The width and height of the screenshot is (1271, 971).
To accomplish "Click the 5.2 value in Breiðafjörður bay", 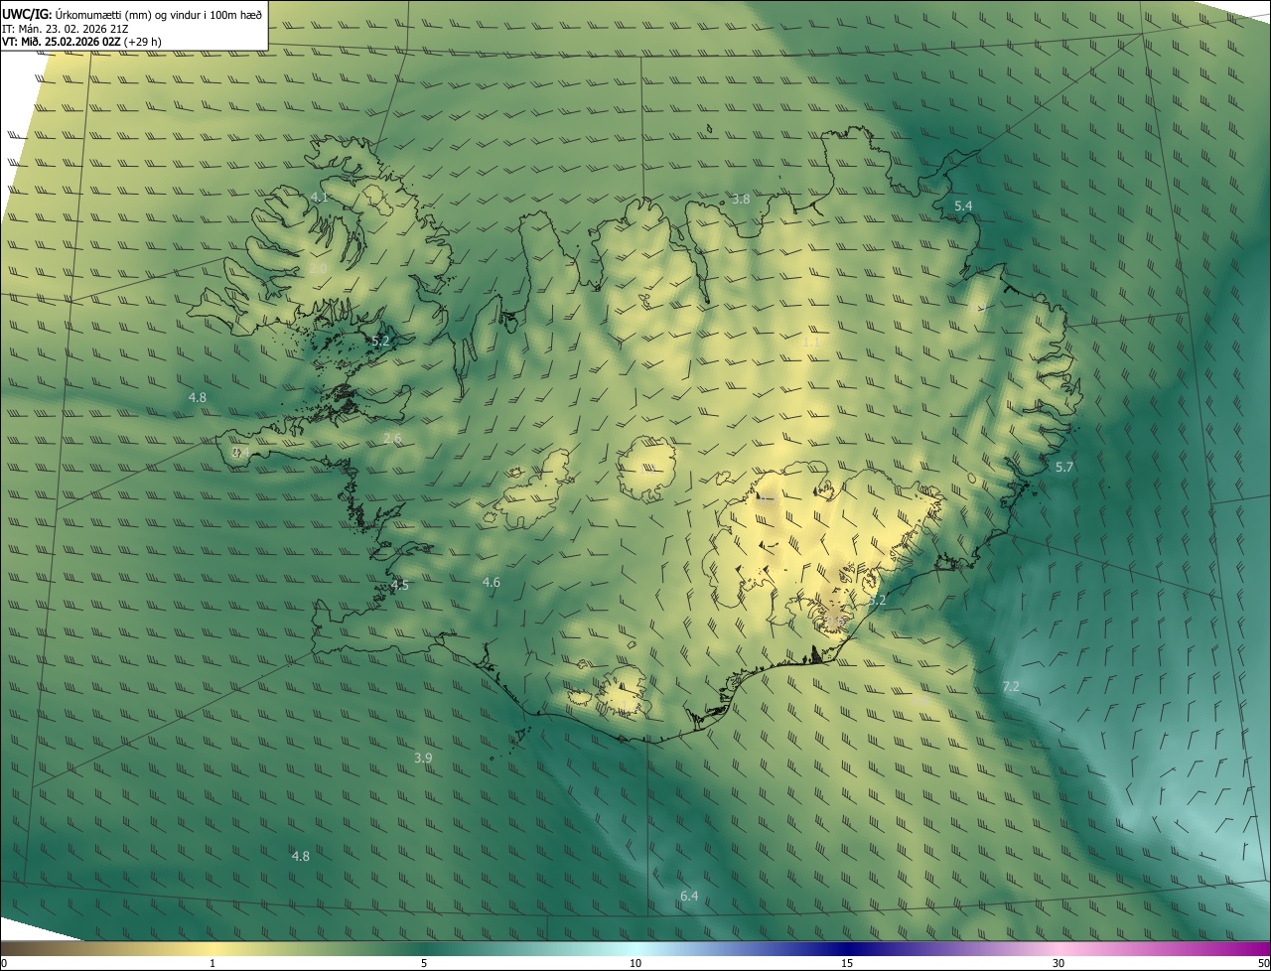I will (x=380, y=341).
